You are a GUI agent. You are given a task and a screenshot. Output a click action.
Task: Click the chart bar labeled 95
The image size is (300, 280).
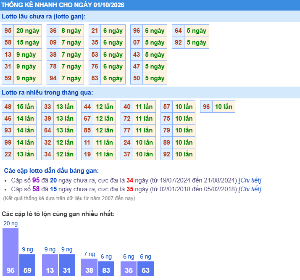pyautogui.click(x=11, y=252)
